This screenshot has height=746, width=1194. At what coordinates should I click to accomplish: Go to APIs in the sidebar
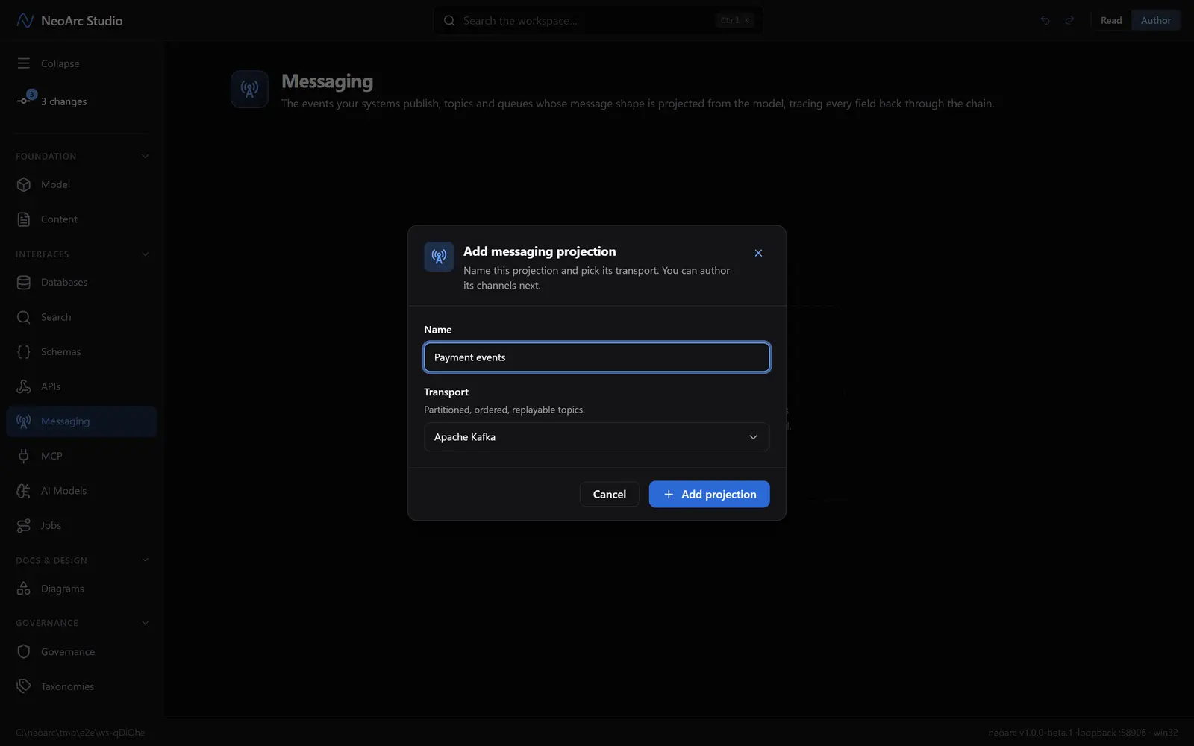click(x=81, y=386)
